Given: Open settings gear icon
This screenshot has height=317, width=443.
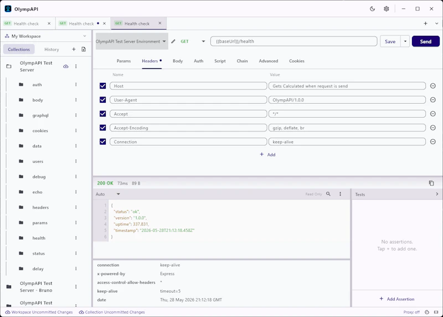Looking at the screenshot, I should [x=386, y=9].
